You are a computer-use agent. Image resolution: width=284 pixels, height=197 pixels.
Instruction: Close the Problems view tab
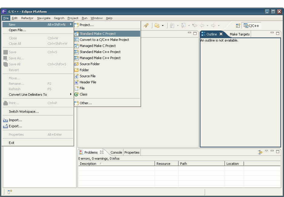[x=102, y=152]
